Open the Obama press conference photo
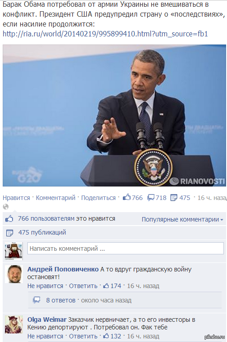 pyautogui.click(x=114, y=115)
